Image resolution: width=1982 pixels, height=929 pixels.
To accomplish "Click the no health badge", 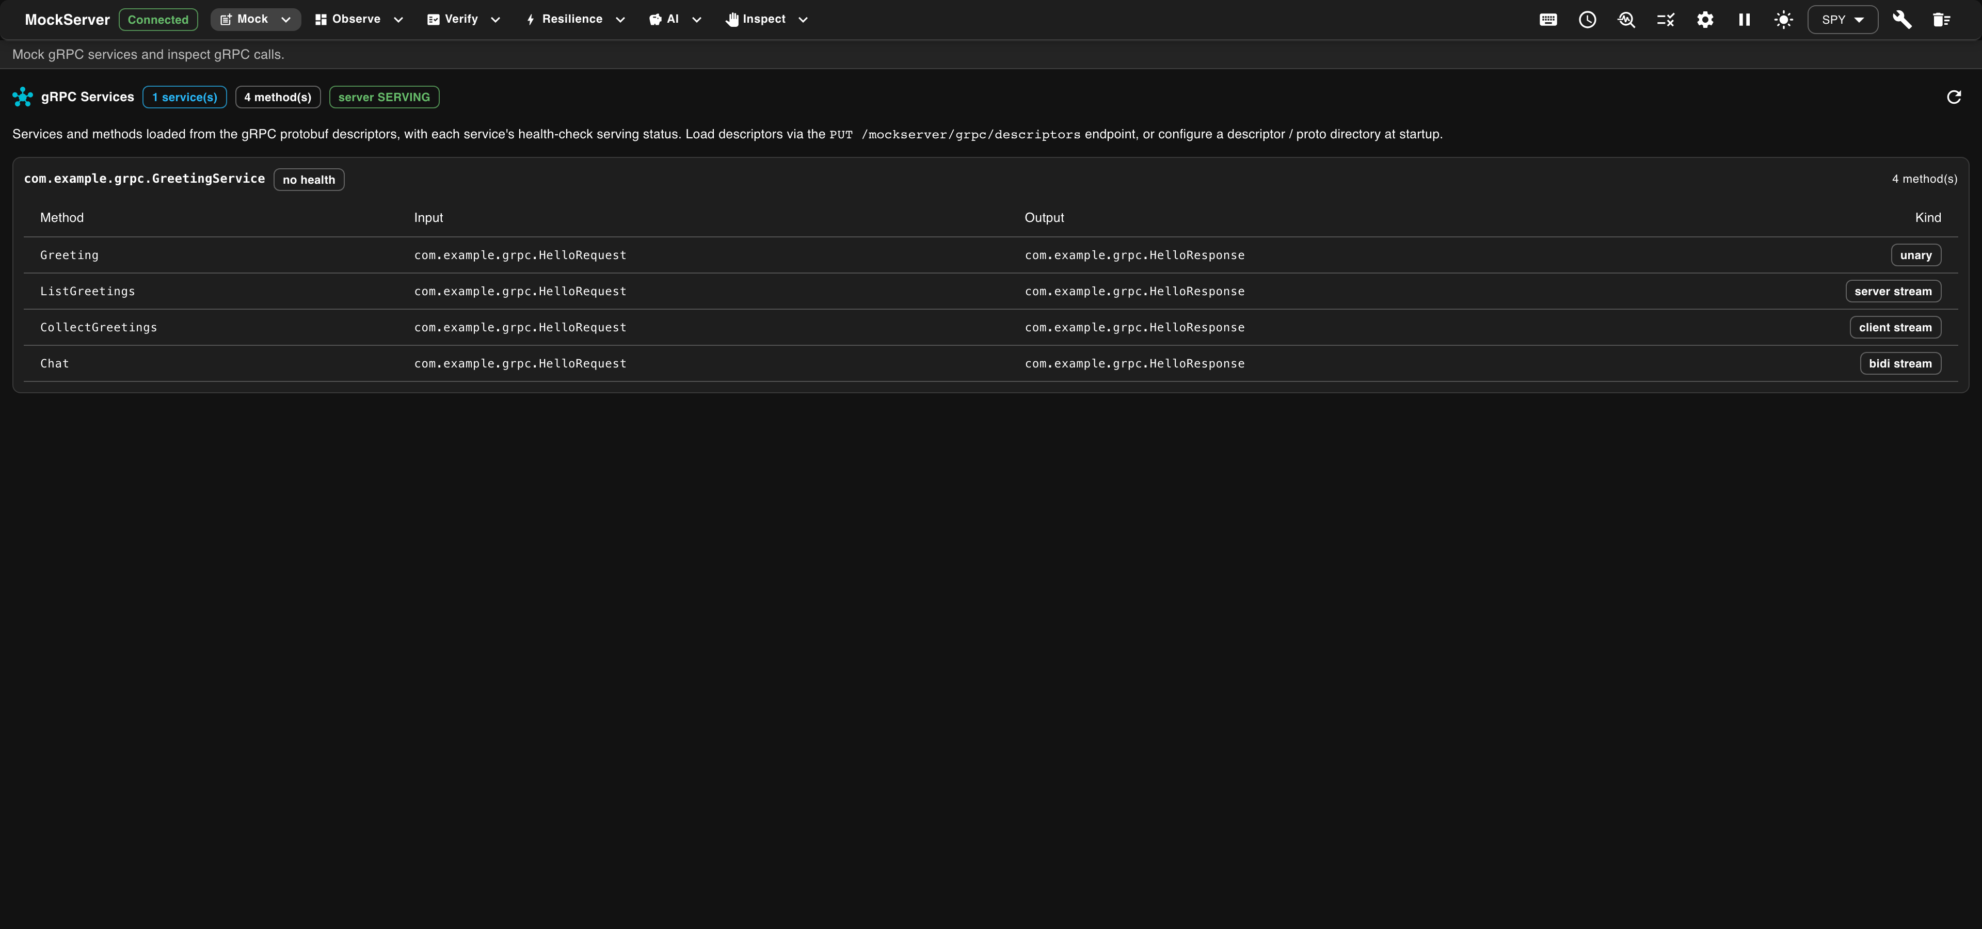I will (309, 180).
